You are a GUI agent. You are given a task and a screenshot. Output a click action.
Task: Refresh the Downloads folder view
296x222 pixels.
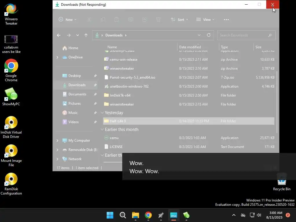coord(209,35)
